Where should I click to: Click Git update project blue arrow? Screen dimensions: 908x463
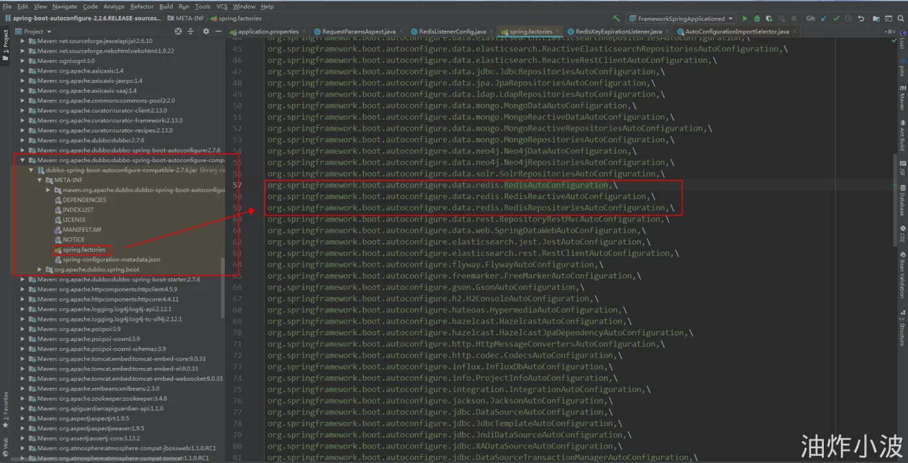(824, 18)
